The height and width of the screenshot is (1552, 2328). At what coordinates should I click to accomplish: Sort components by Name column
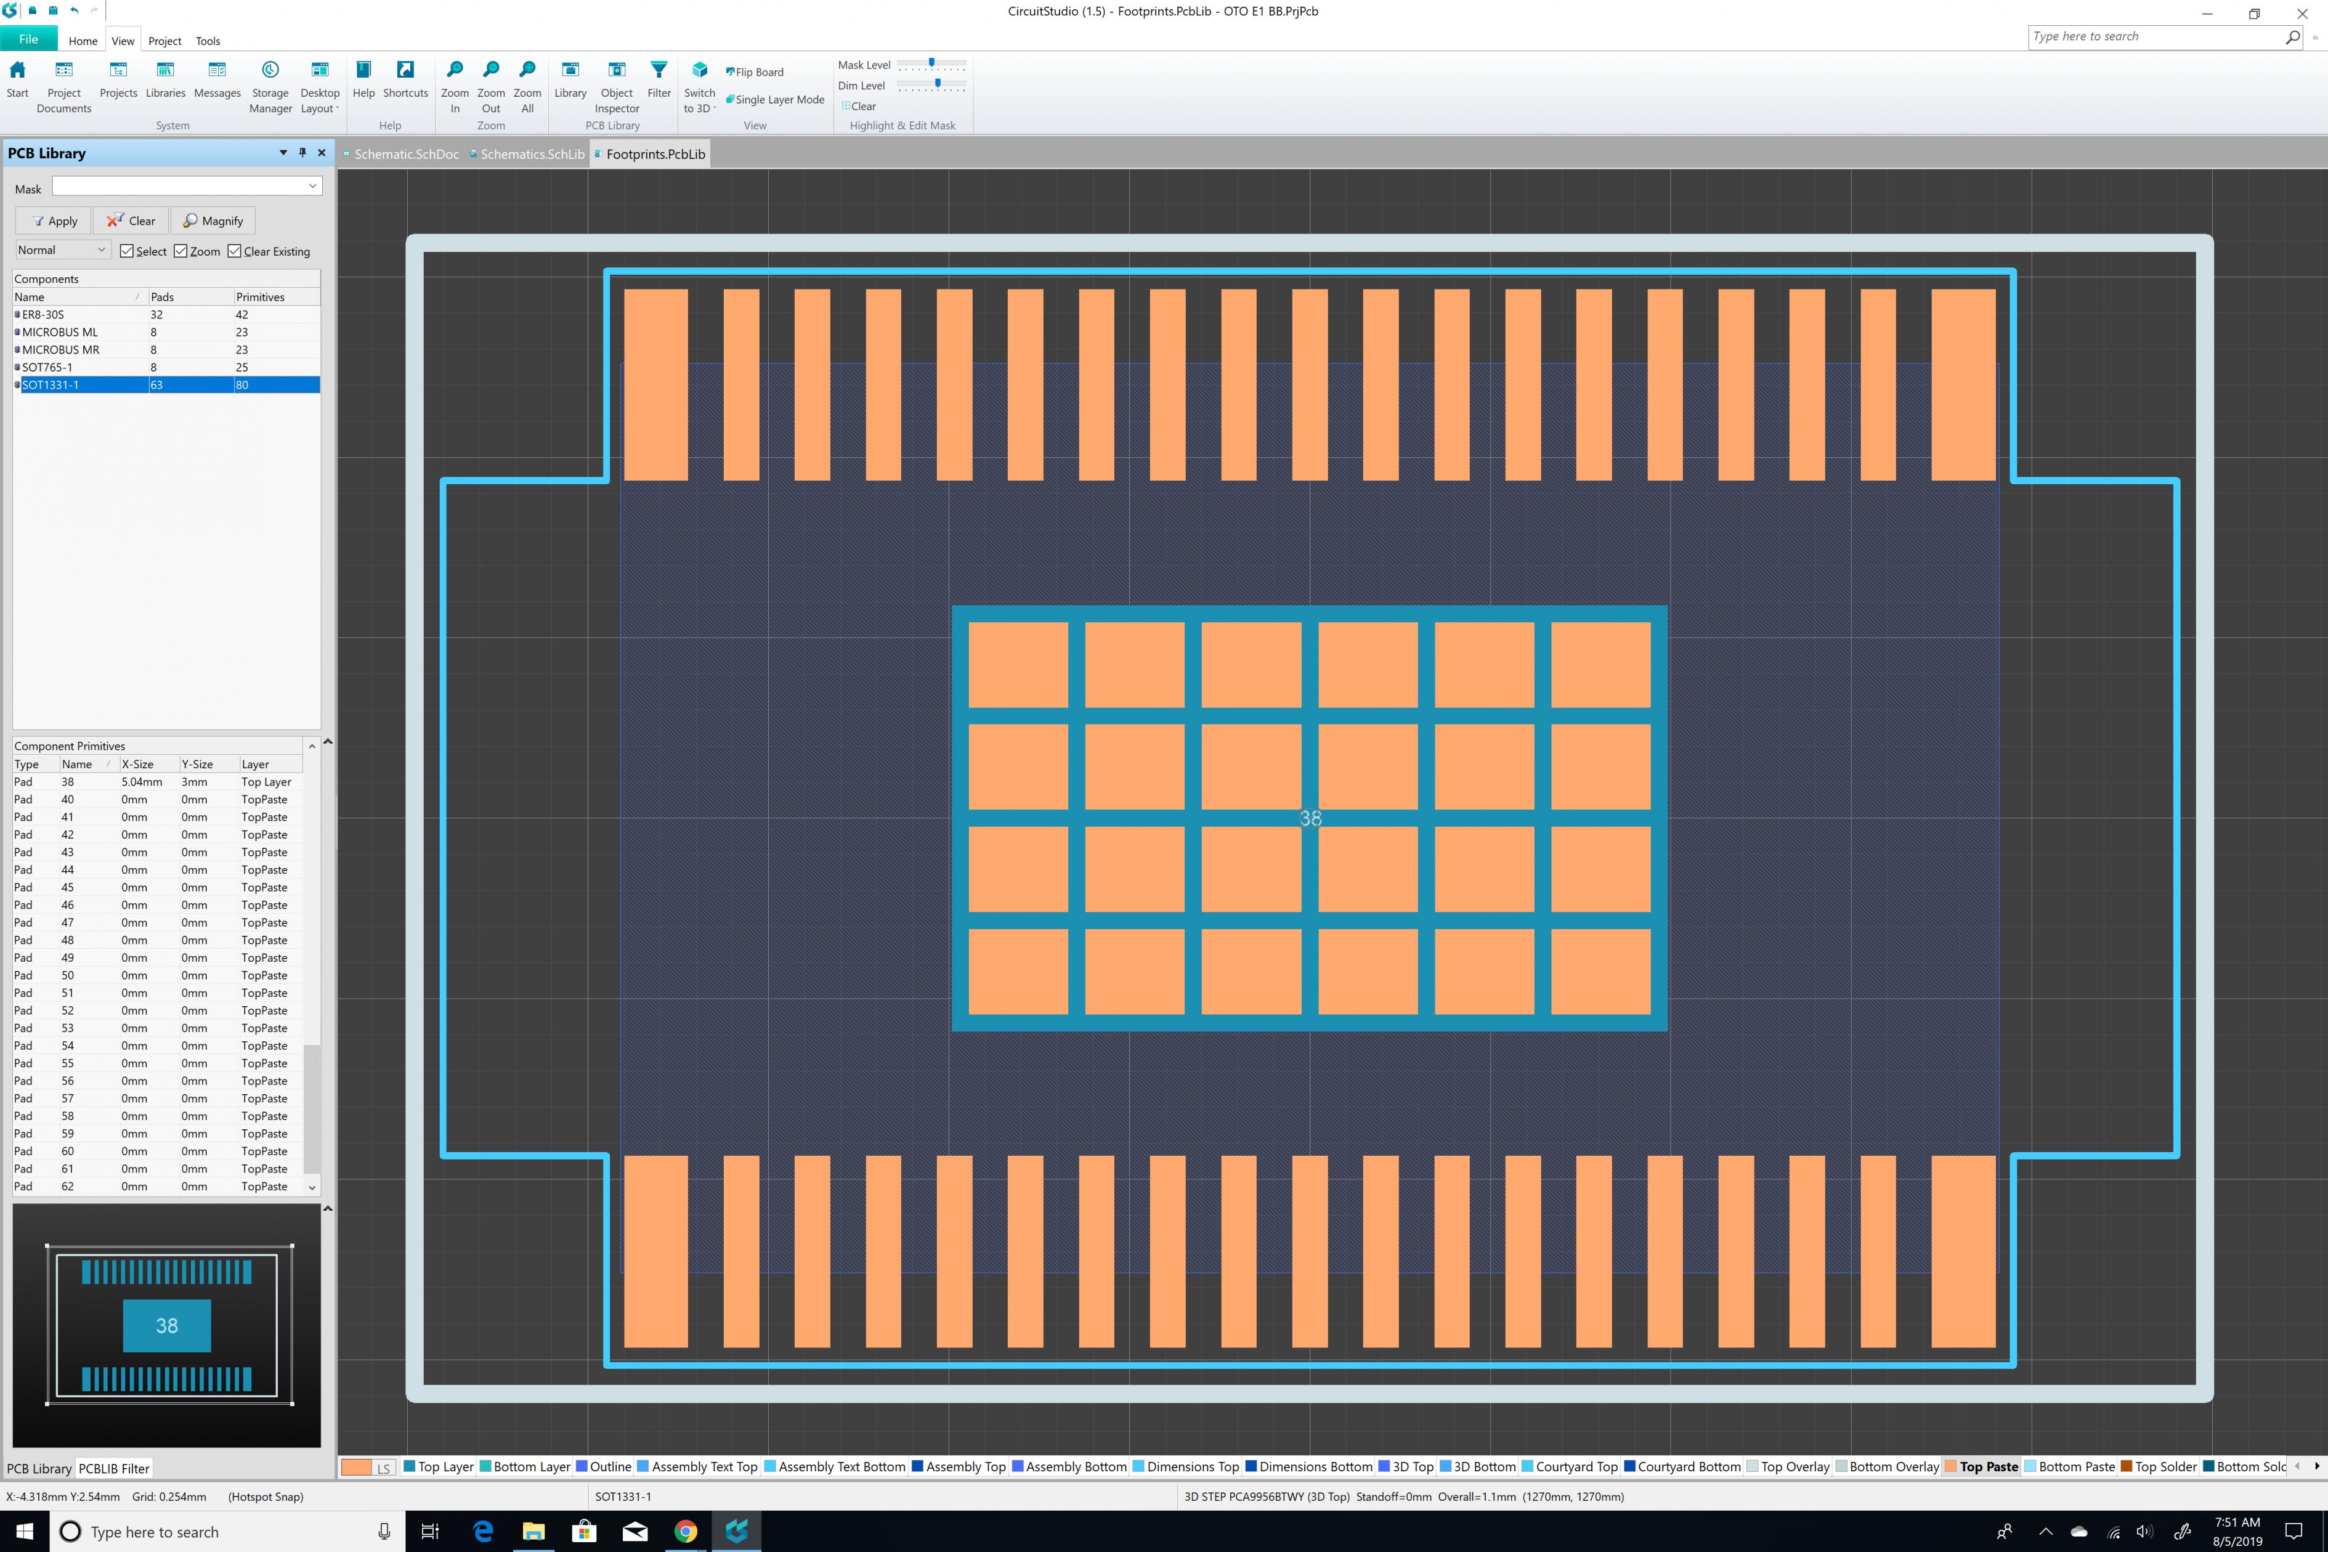79,297
